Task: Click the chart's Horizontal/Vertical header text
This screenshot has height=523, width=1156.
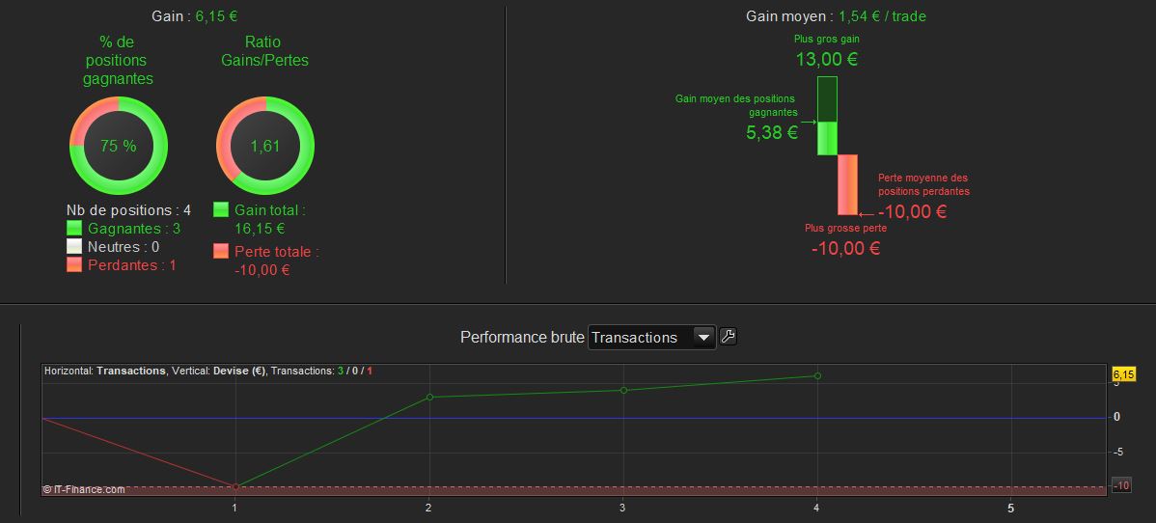Action: pos(207,372)
